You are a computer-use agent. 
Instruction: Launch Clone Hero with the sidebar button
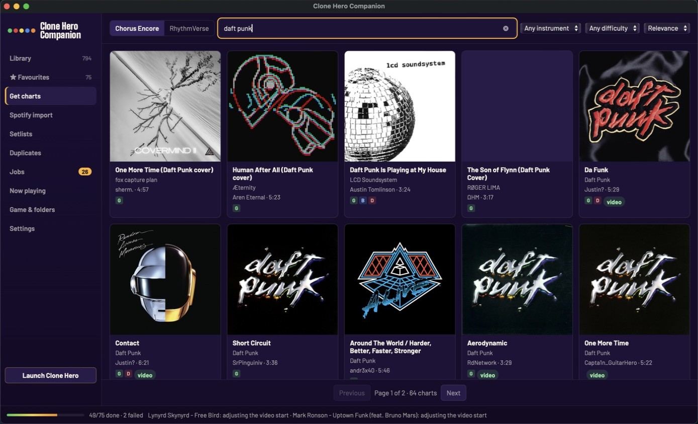click(x=50, y=375)
